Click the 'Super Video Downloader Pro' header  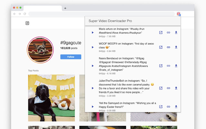click(110, 21)
